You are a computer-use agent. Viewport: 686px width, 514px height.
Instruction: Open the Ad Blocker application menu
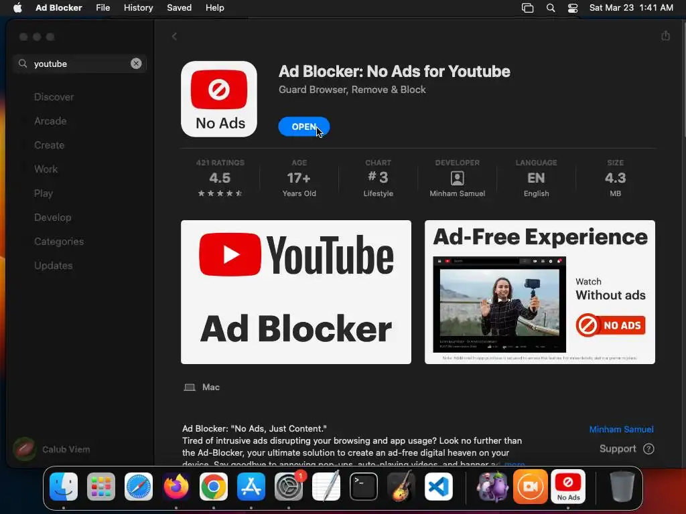(59, 8)
